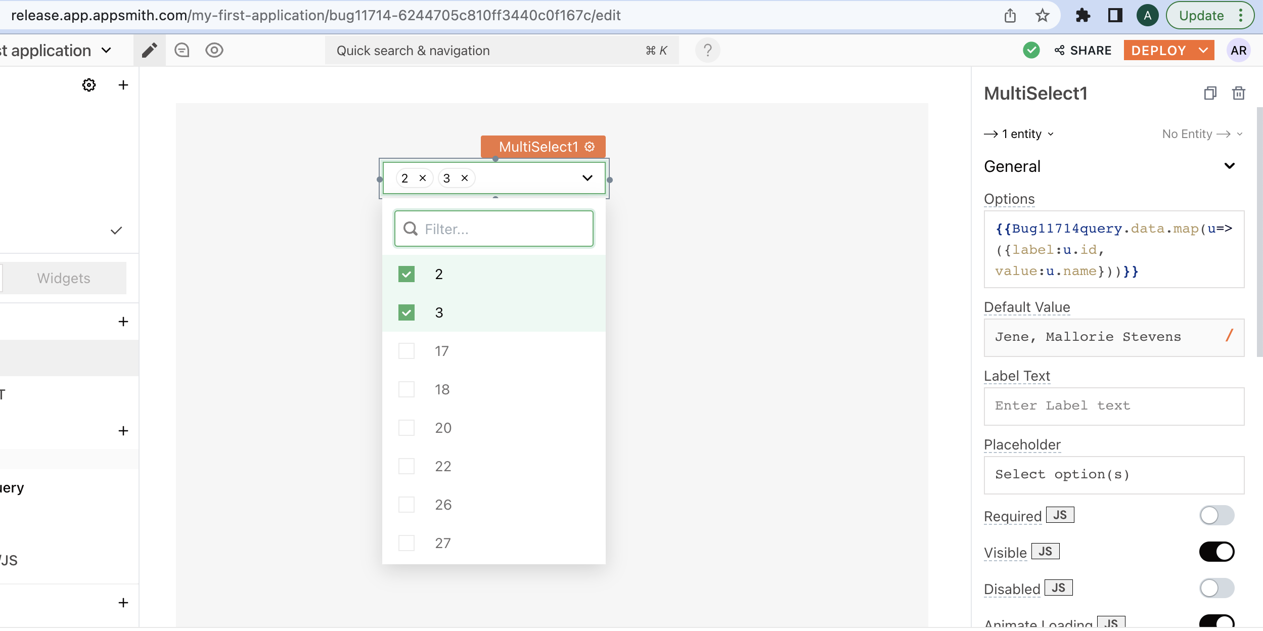Viewport: 1263px width, 631px height.
Task: Turn off the Visible toggle
Action: [x=1216, y=552]
